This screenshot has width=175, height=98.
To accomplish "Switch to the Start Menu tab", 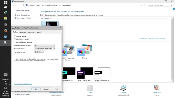I will point(31,32).
